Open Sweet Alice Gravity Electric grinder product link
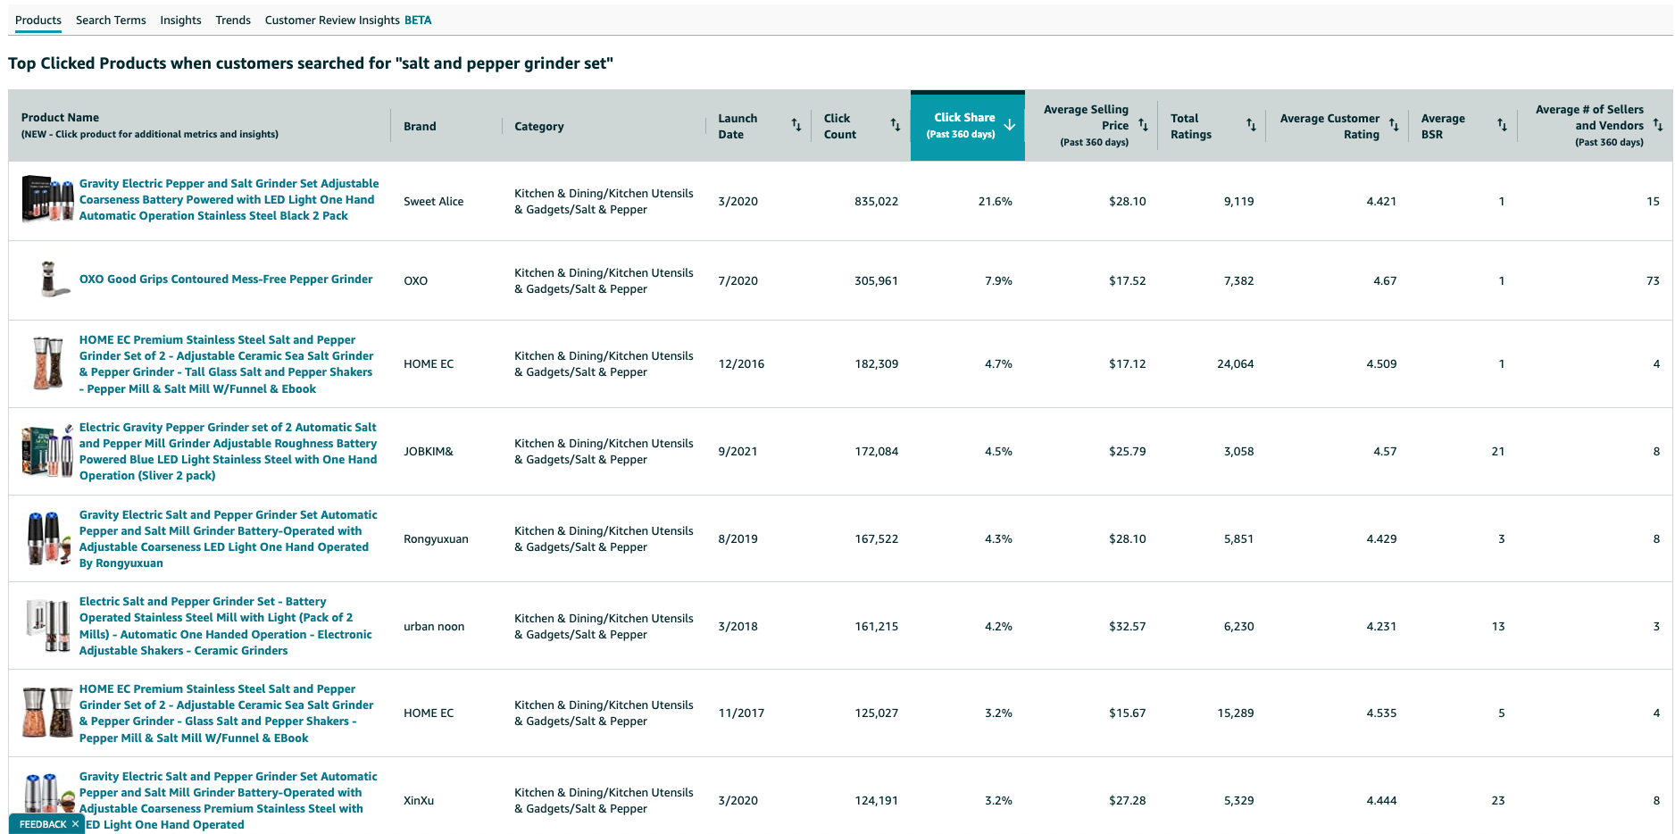Image resolution: width=1675 pixels, height=834 pixels. tap(229, 200)
